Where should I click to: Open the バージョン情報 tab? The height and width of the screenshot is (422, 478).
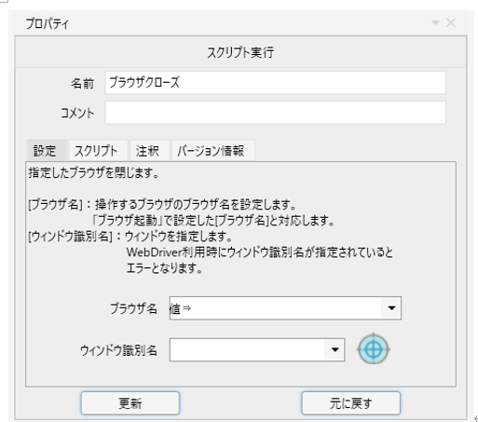[x=211, y=151]
